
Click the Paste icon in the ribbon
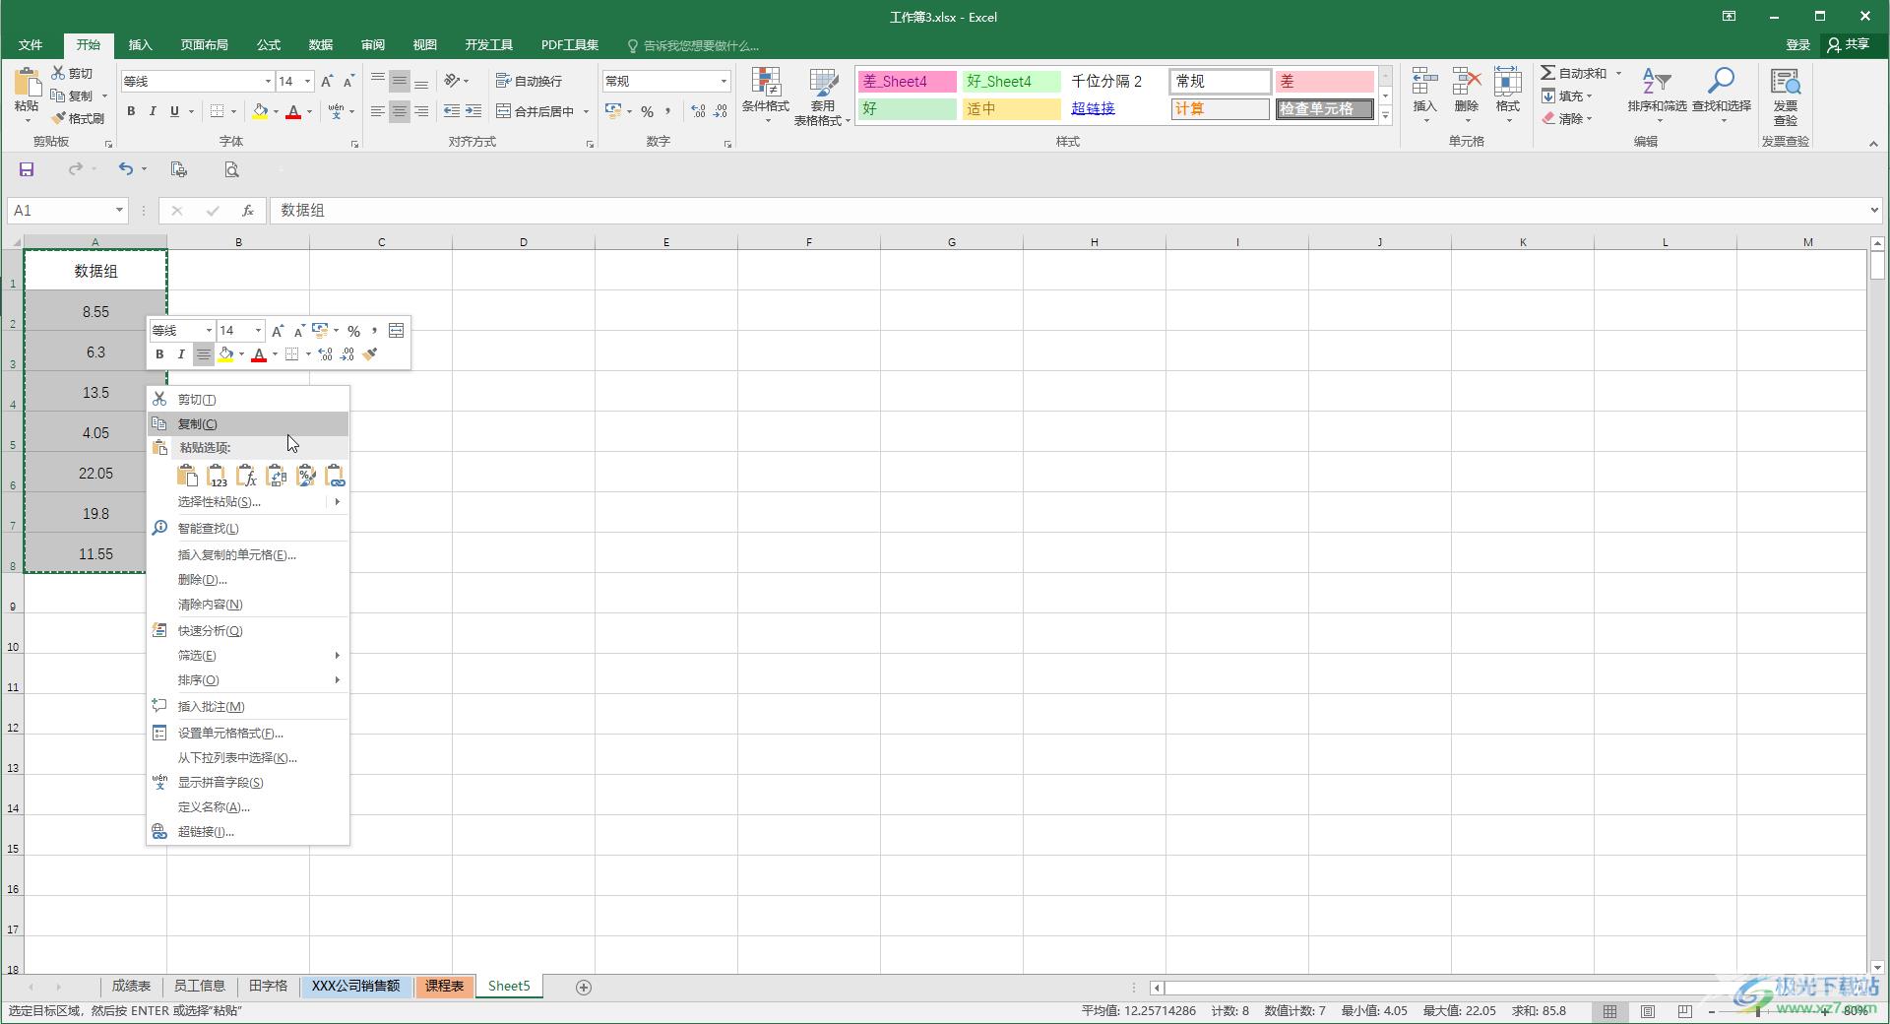point(27,84)
